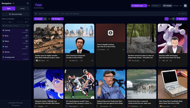Image resolution: width=190 pixels, height=108 pixels.
Task: Click the lock icon on Evergrande card
Action: click(92, 61)
